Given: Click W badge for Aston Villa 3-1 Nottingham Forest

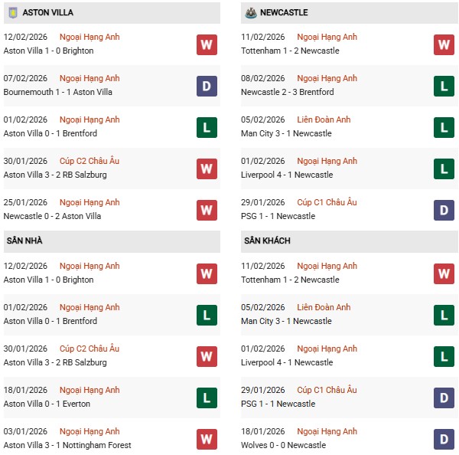Looking at the screenshot, I should pyautogui.click(x=207, y=439).
